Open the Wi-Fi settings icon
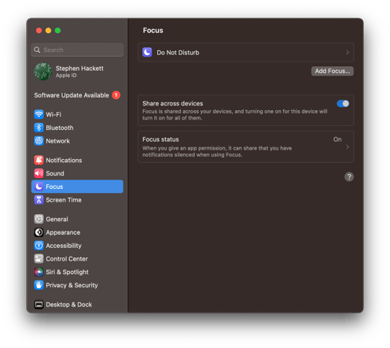This screenshot has height=348, width=390. click(x=39, y=114)
